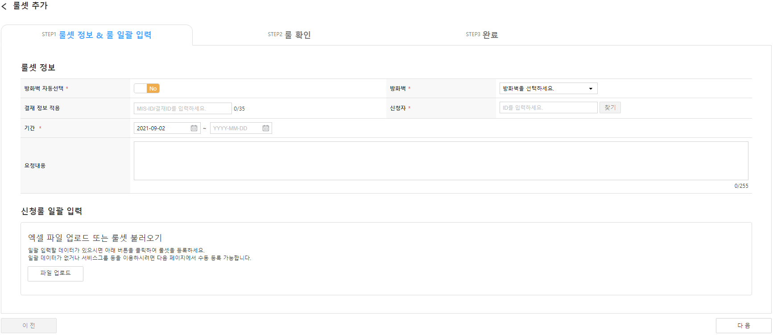The height and width of the screenshot is (335, 773).
Task: Click the 파일 업로드 button
Action: coord(55,273)
